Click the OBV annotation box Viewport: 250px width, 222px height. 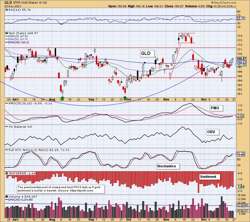coord(213,132)
